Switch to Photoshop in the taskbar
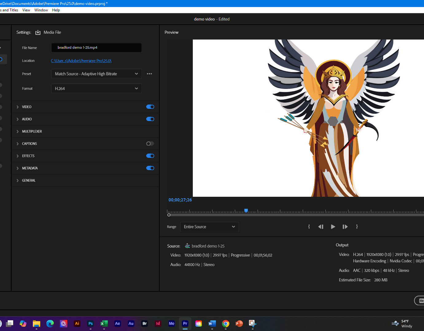Screen dimensions: 424x331 point(91,324)
